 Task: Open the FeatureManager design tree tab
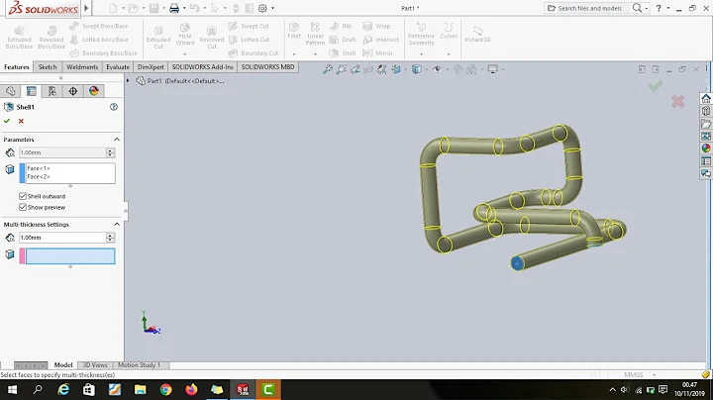11,91
